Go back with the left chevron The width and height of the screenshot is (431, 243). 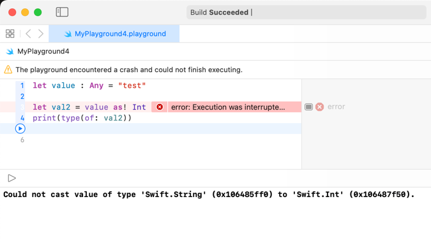point(28,34)
